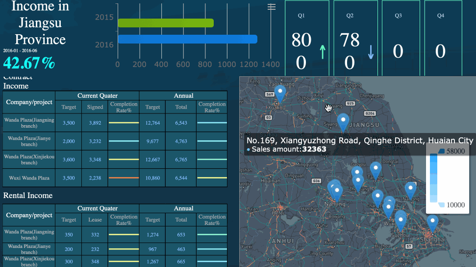Click the Signed column header

point(95,107)
